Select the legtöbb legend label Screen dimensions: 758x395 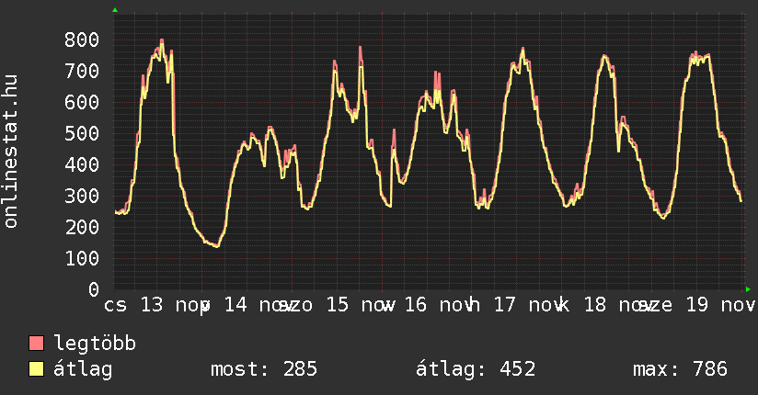tap(95, 344)
